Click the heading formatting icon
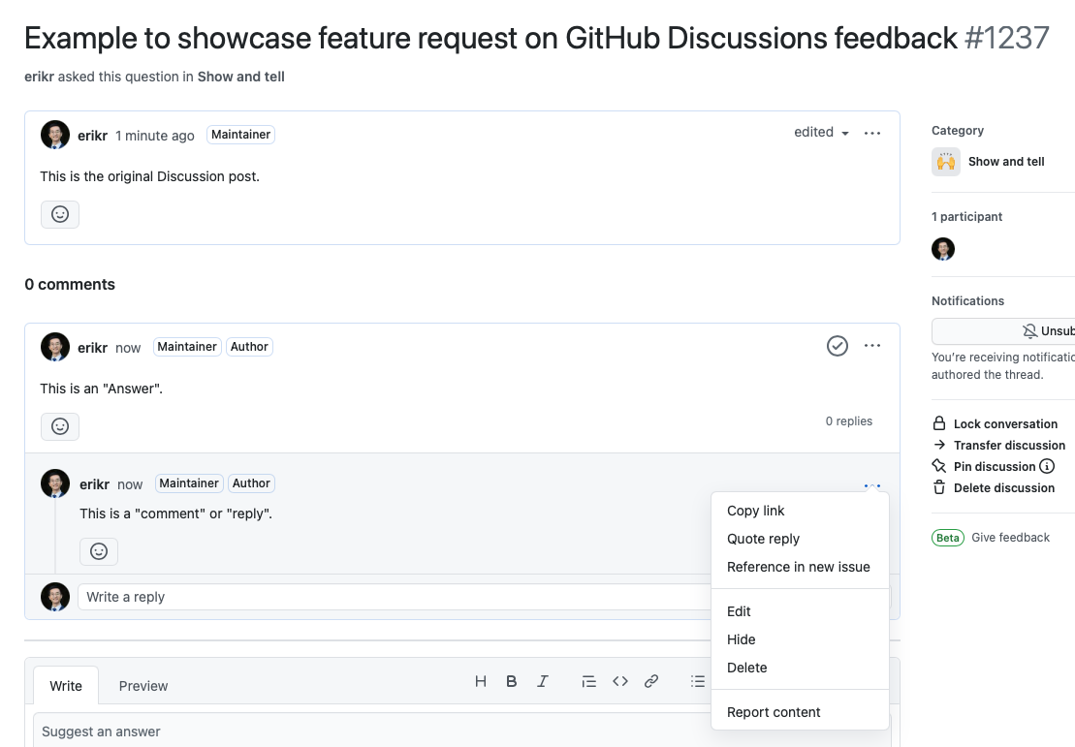The width and height of the screenshot is (1075, 747). coord(481,681)
